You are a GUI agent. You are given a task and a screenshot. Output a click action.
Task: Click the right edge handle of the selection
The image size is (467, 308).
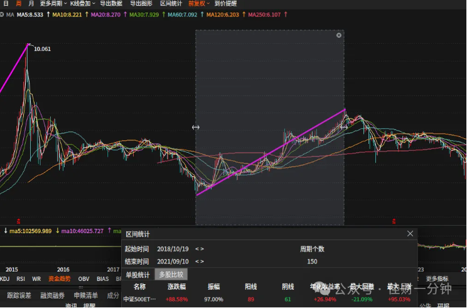pyautogui.click(x=344, y=128)
